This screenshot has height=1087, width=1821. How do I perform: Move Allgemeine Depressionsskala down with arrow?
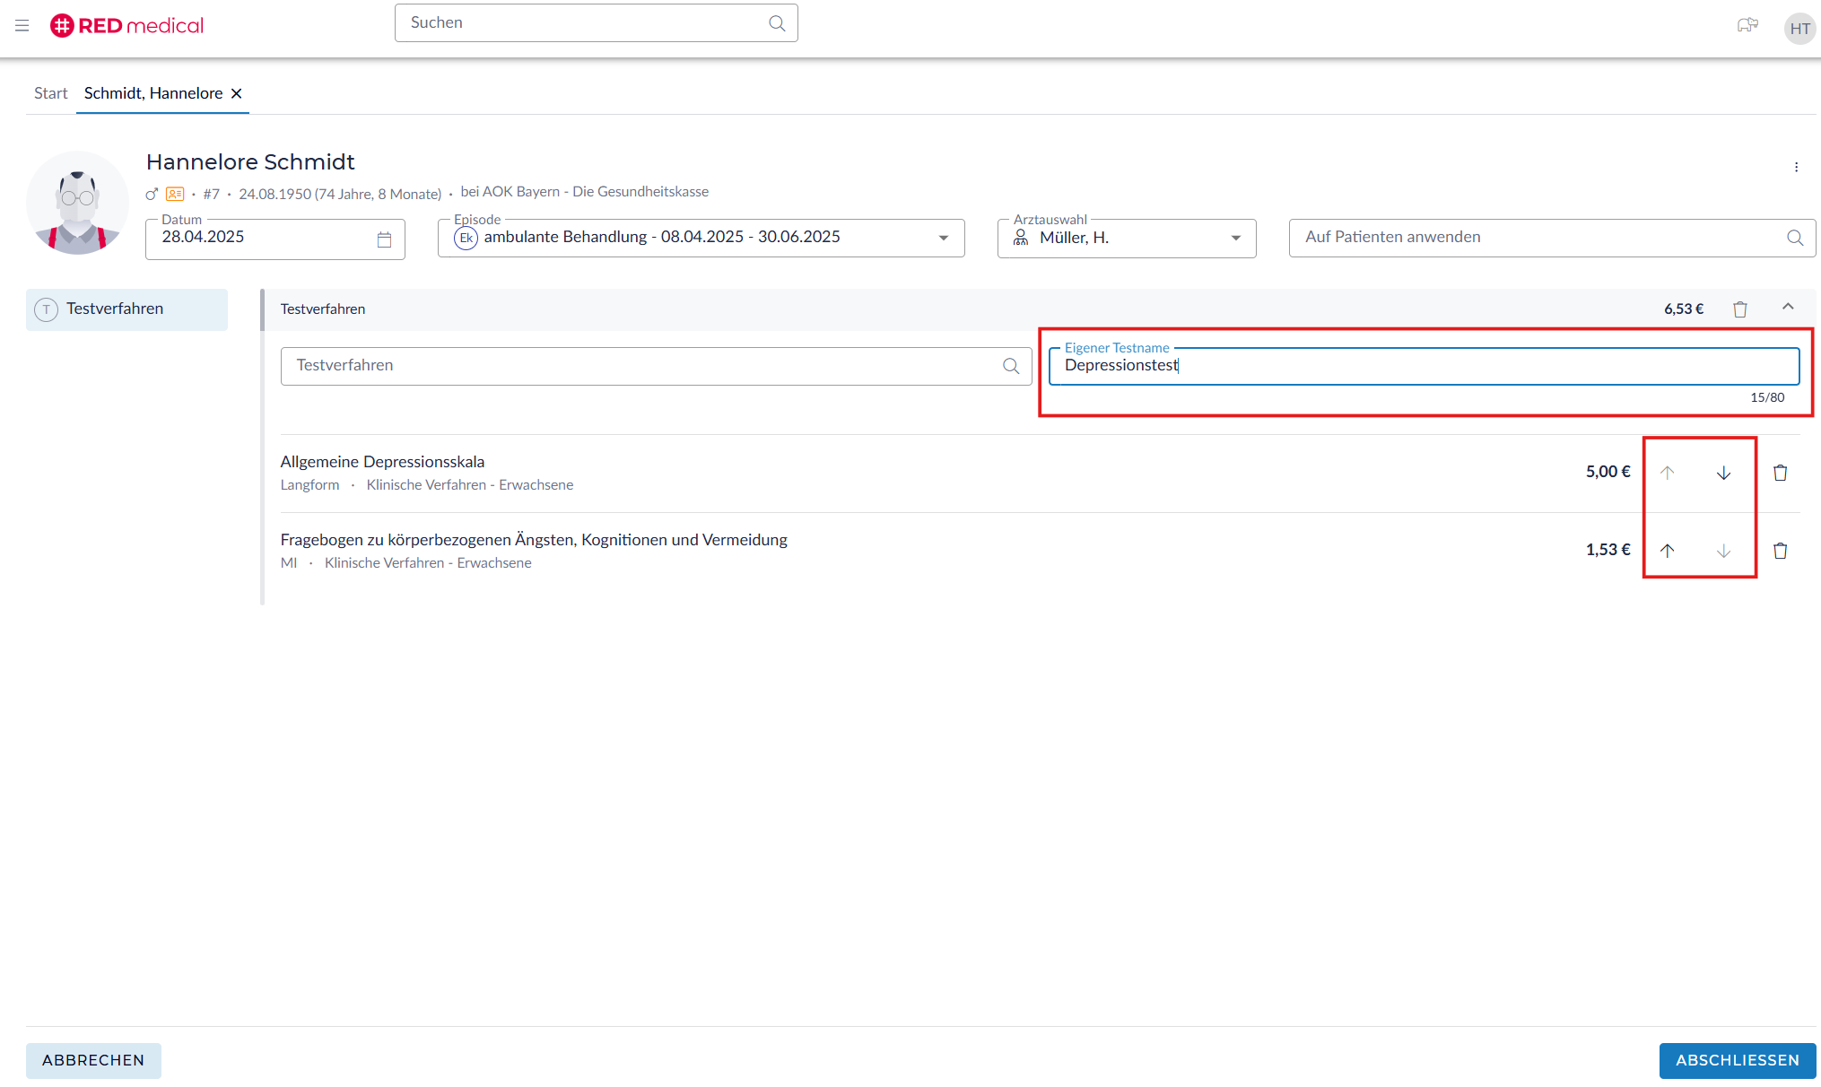click(1723, 473)
